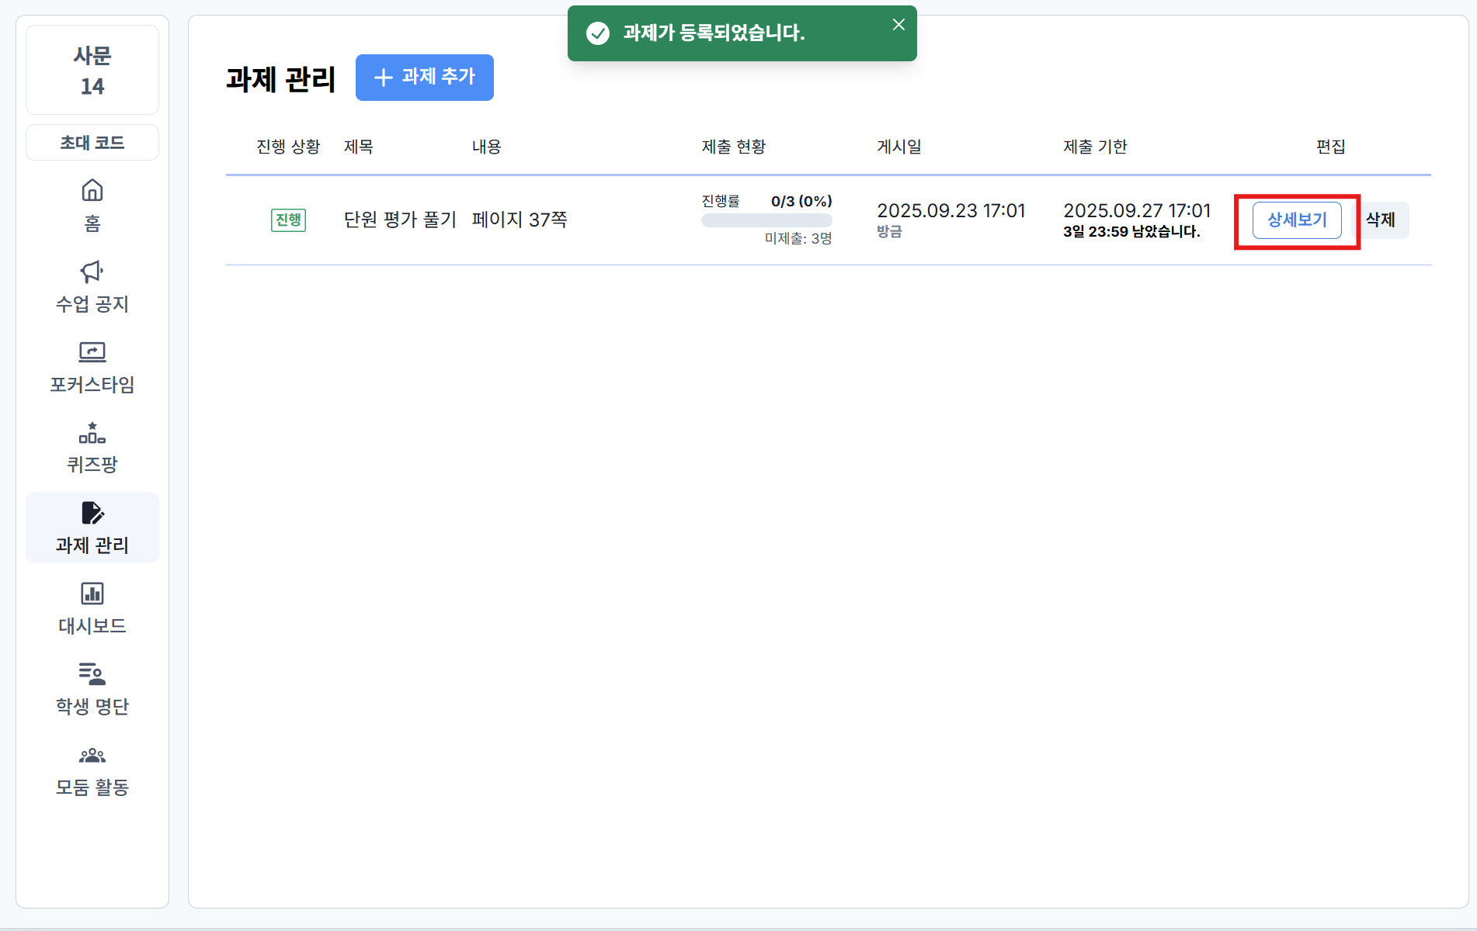Screen dimensions: 1477x931
Task: Click the home house icon in sidebar
Action: (x=92, y=191)
